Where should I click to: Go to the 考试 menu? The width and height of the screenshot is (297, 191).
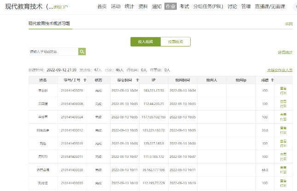184,6
